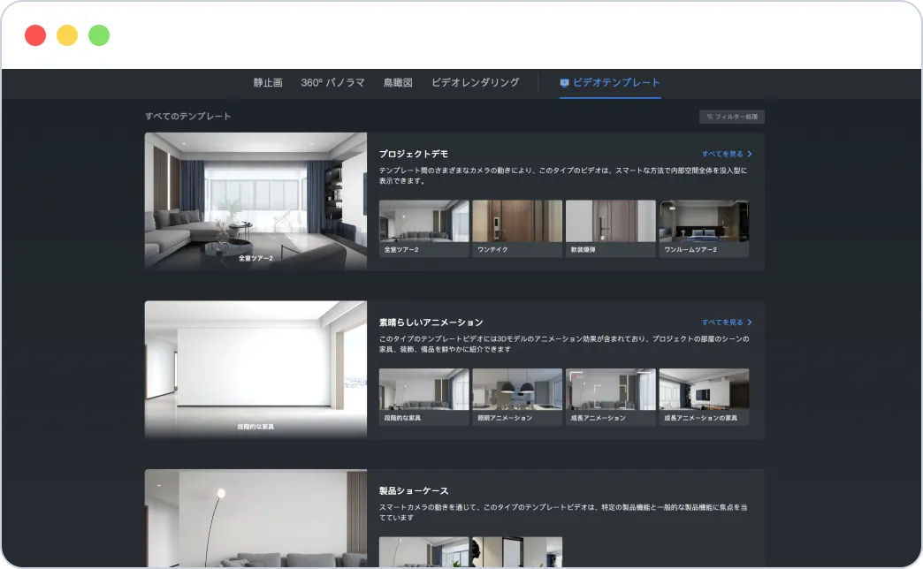
Task: Open the 360° パノラマ tab
Action: [332, 83]
